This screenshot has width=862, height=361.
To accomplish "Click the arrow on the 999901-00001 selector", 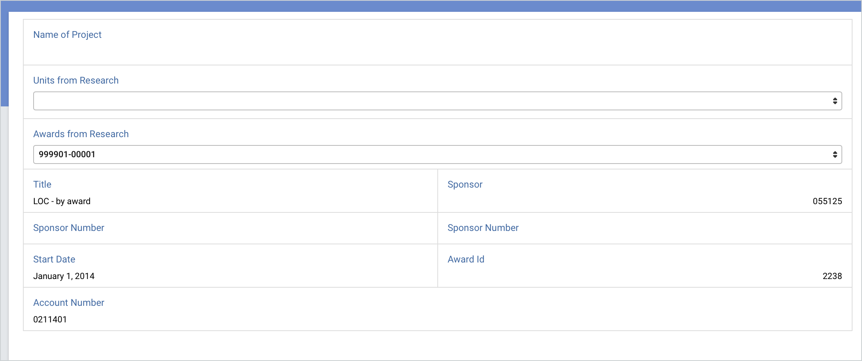I will [835, 154].
